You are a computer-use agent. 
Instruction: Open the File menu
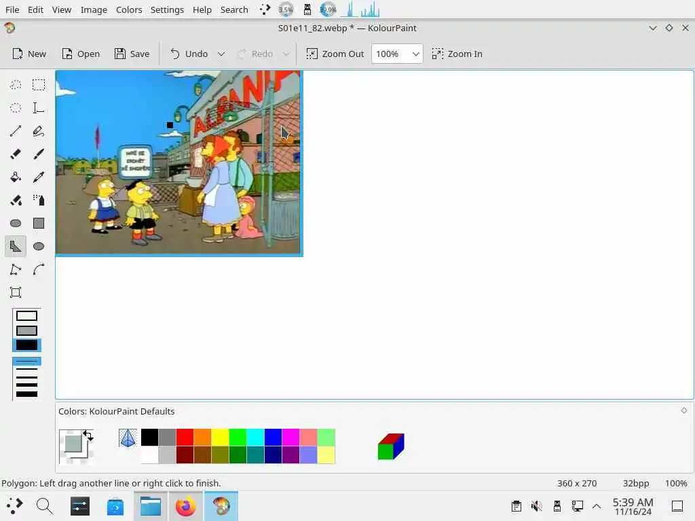[12, 9]
